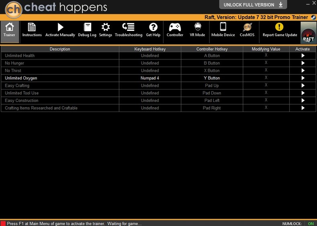
Task: Set keyboard hotkey for No Hunger
Action: pos(150,63)
